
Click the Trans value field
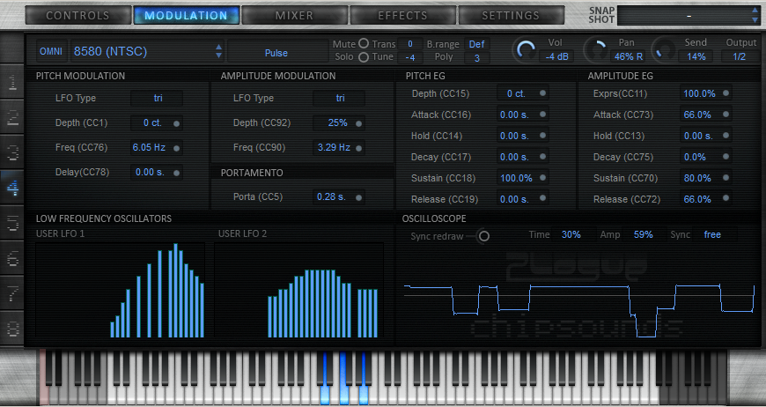coord(410,44)
